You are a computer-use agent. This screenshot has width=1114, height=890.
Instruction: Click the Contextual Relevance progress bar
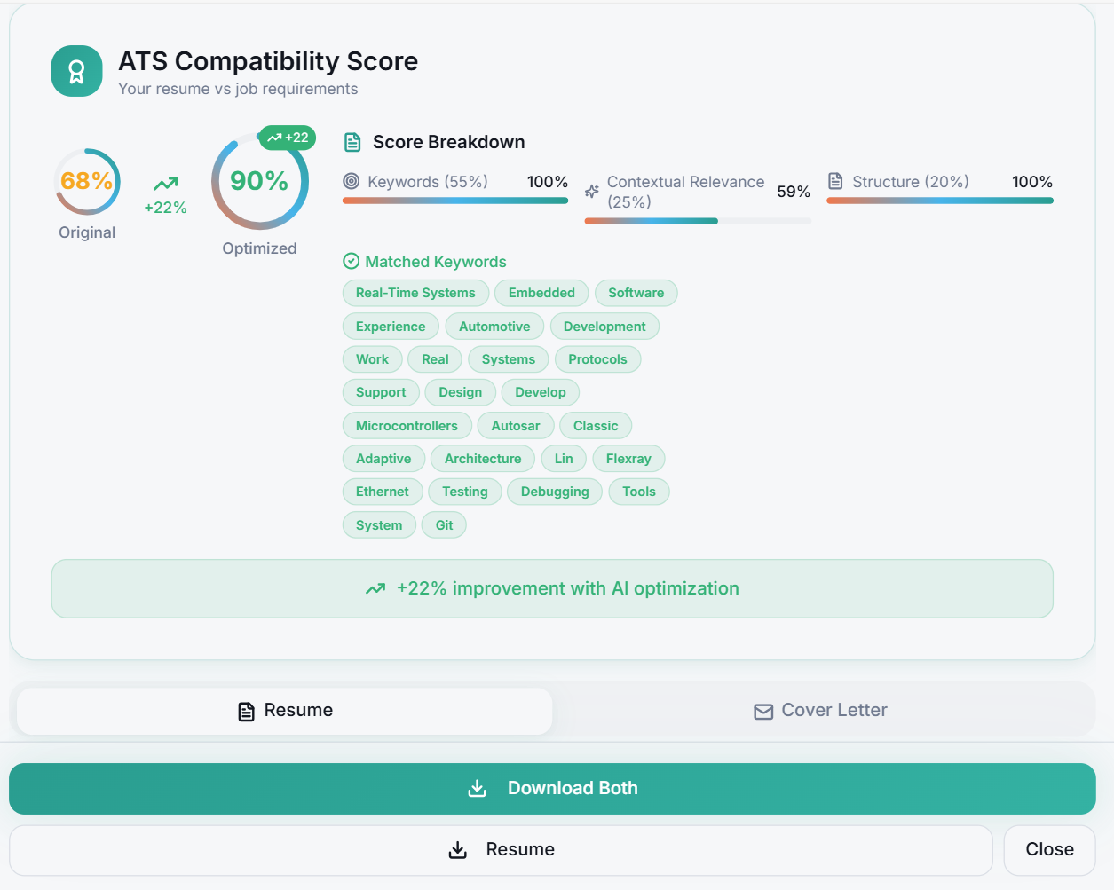pyautogui.click(x=697, y=220)
